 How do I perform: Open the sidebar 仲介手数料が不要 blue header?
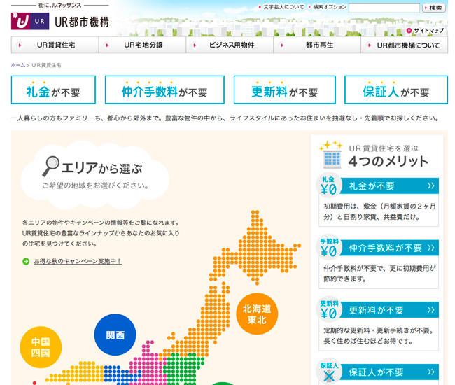(388, 248)
